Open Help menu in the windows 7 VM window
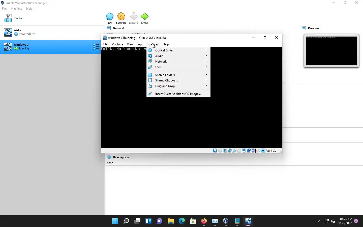Viewport: 363px width, 227px height. click(166, 44)
